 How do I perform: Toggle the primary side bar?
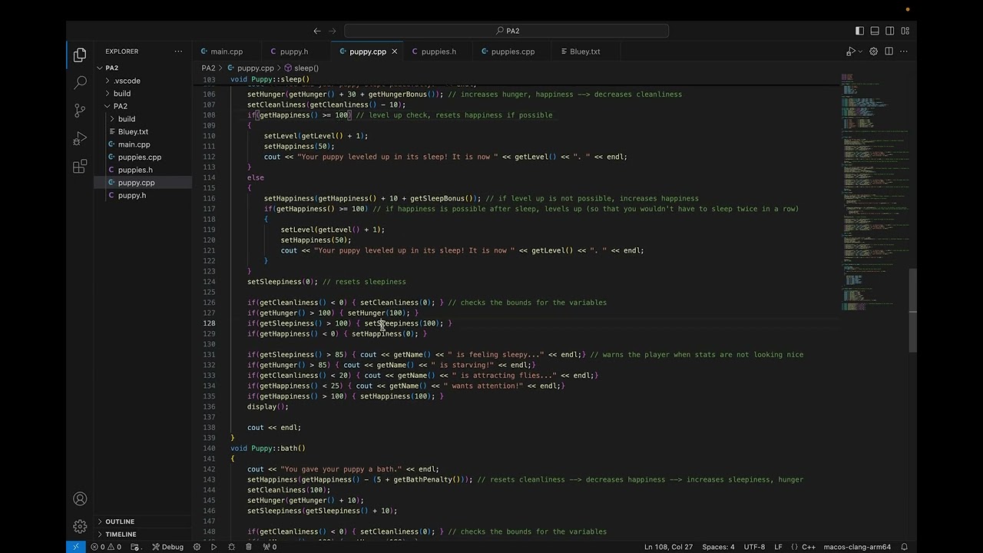859,31
